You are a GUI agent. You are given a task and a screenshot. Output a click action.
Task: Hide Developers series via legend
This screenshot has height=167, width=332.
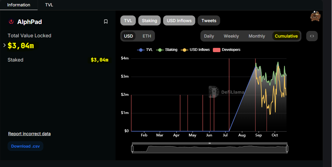(x=226, y=50)
